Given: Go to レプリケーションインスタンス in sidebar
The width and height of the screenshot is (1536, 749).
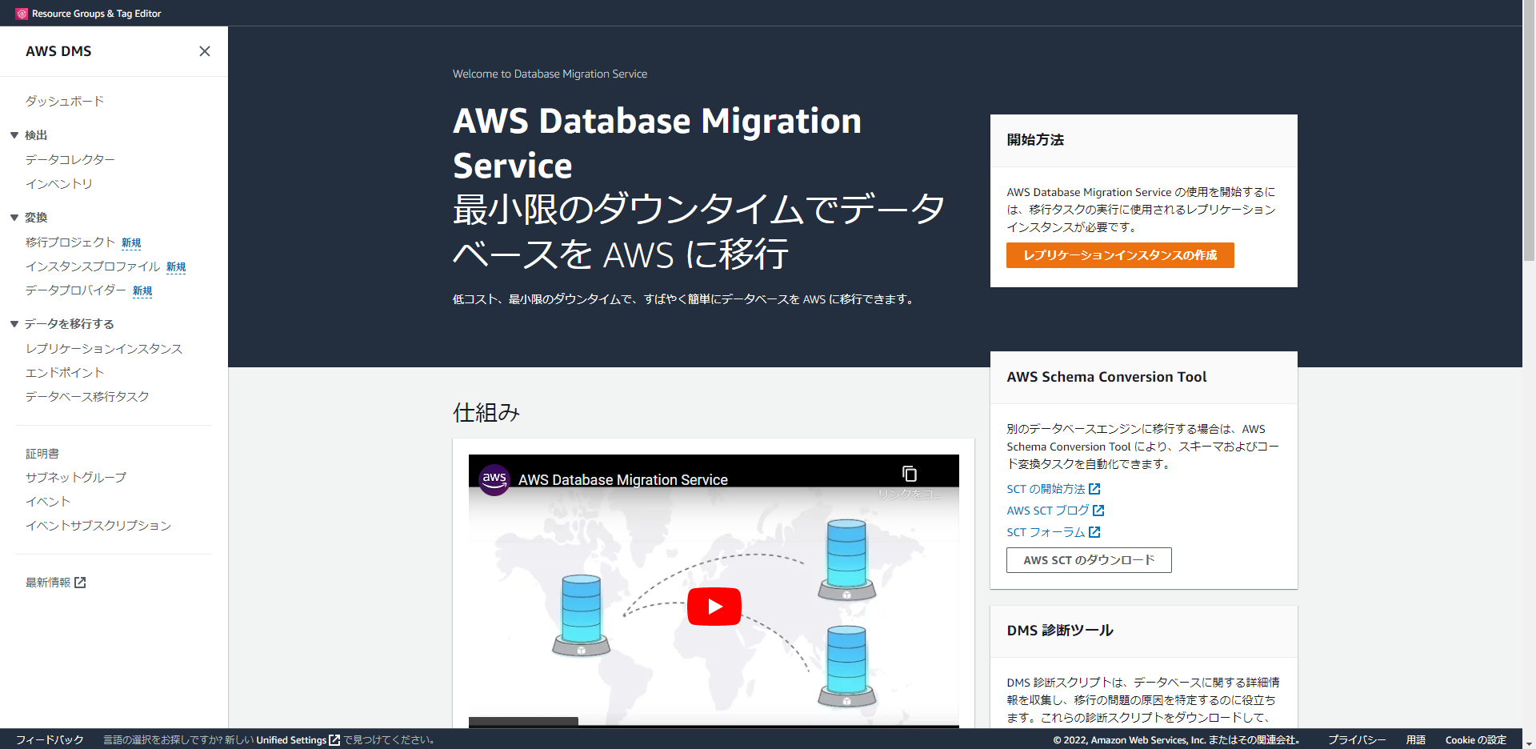Looking at the screenshot, I should tap(104, 349).
